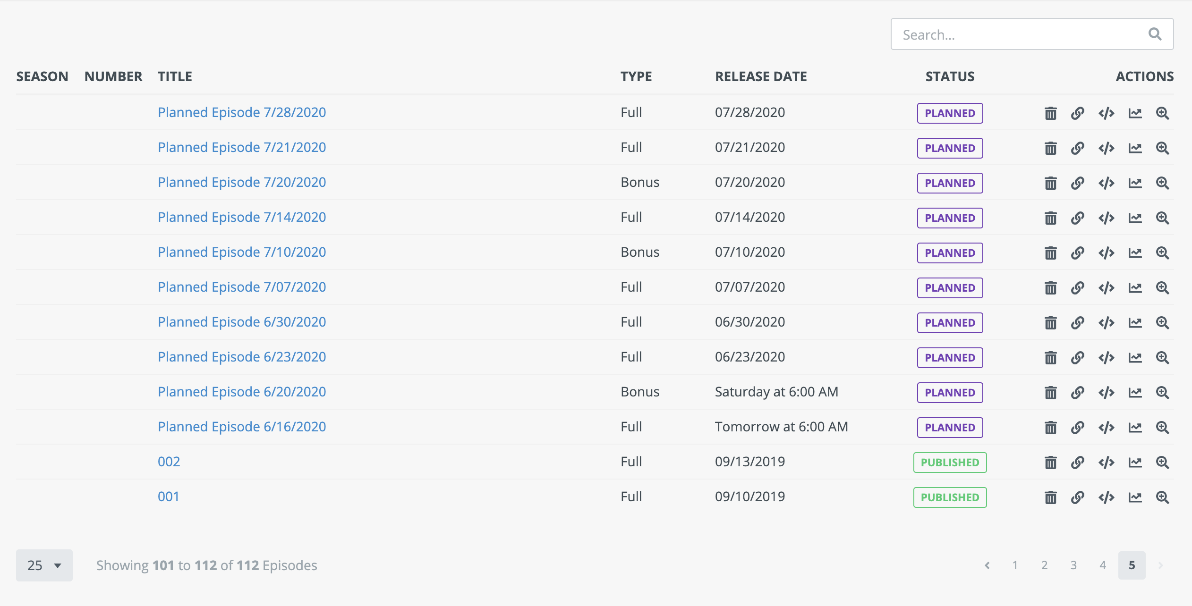View stats chart for Planned Episode 7/14/2020
1192x606 pixels.
pyautogui.click(x=1135, y=218)
